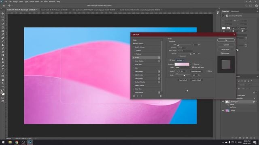Image resolution: width=259 pixels, height=145 pixels.
Task: Select the Move tool
Action: tap(3, 13)
